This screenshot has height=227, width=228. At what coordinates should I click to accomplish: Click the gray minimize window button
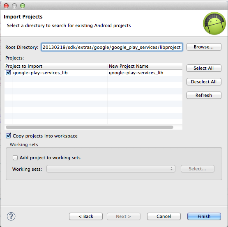coord(14,6)
